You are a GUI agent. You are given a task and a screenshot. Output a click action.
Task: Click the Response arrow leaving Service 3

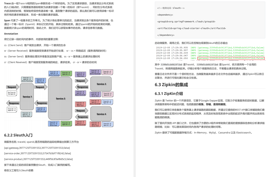(x=83, y=86)
